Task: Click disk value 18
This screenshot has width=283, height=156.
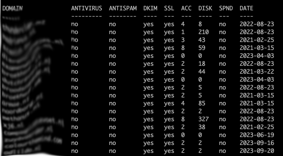Action: (x=202, y=64)
